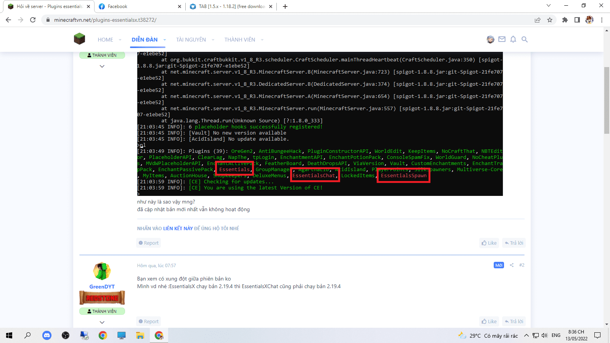Like the first post
This screenshot has width=610, height=343.
(489, 243)
